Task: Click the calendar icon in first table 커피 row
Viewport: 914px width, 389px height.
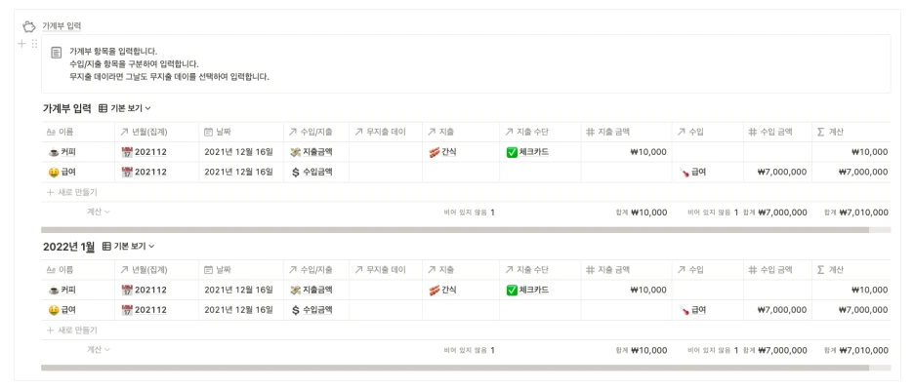Action: coord(127,152)
